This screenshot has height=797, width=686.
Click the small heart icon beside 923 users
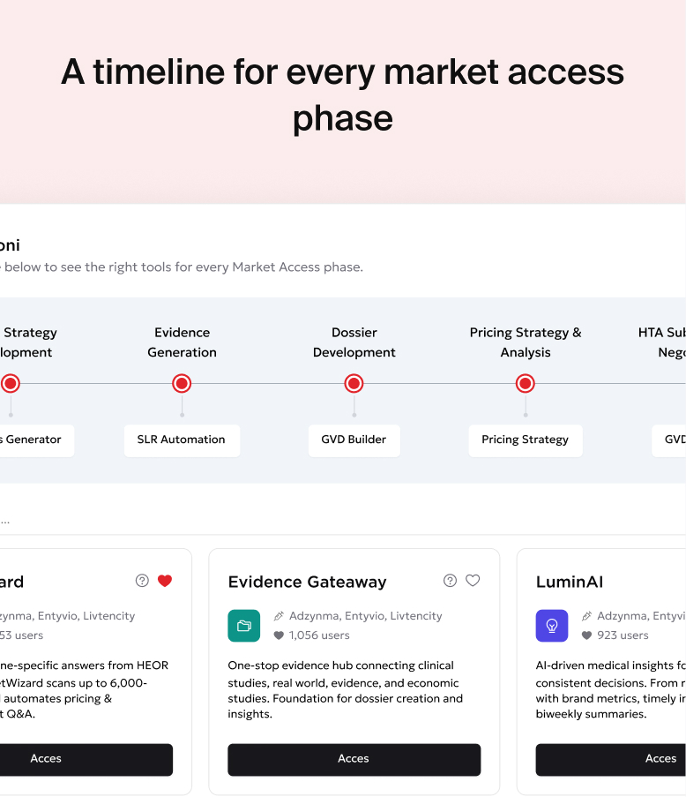(586, 635)
